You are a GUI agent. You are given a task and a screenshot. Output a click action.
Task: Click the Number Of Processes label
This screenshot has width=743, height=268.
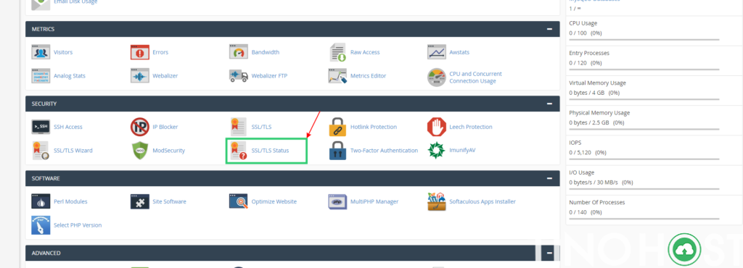(597, 202)
